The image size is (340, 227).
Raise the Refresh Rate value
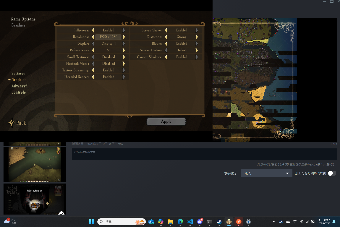click(x=124, y=50)
